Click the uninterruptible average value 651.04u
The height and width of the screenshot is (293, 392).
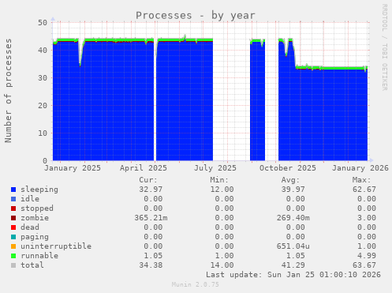293,246
